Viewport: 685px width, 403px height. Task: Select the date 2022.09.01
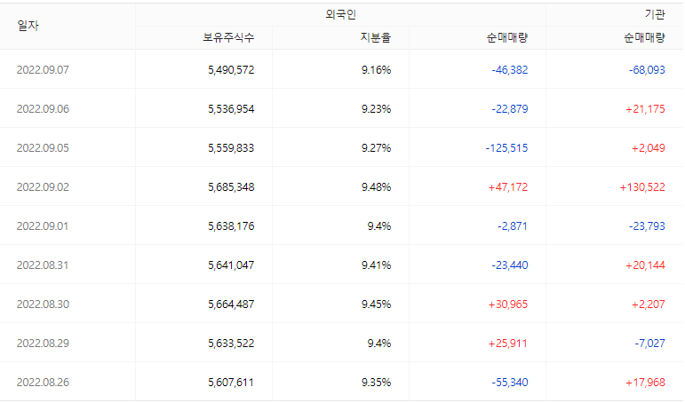pyautogui.click(x=43, y=226)
